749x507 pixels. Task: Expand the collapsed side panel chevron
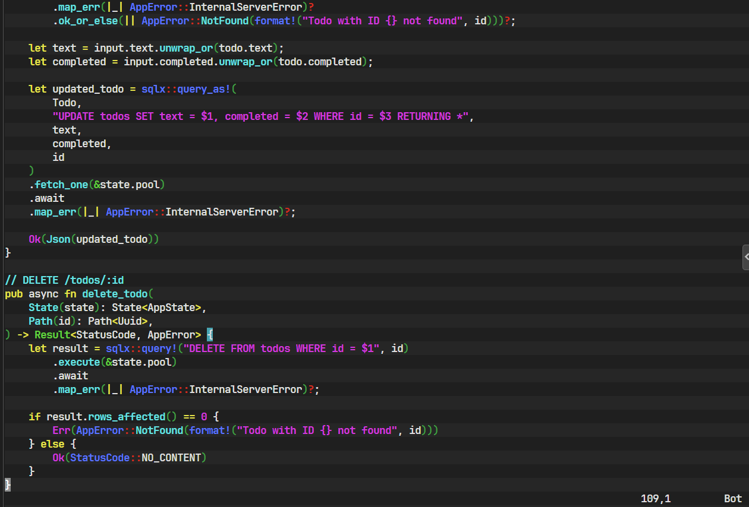[745, 257]
